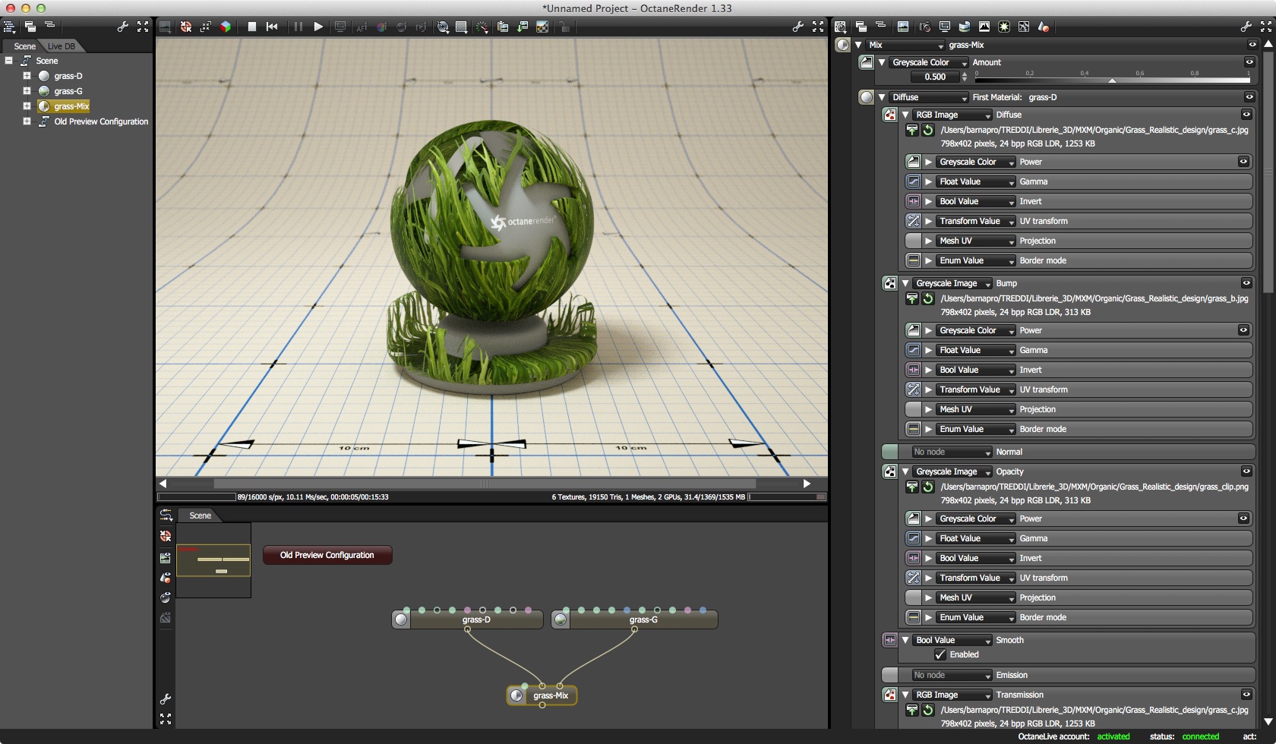Image resolution: width=1276 pixels, height=744 pixels.
Task: Select the grass-D node in graph editor
Action: (x=468, y=619)
